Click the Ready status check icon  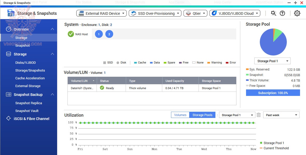point(102,88)
